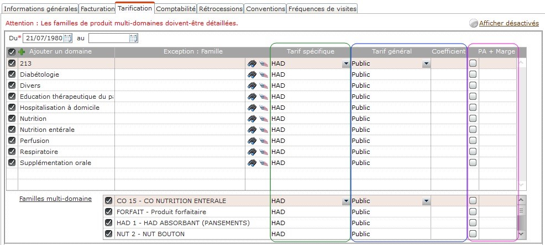Click the Exception : Famille column header
545x245 pixels.
pos(193,51)
